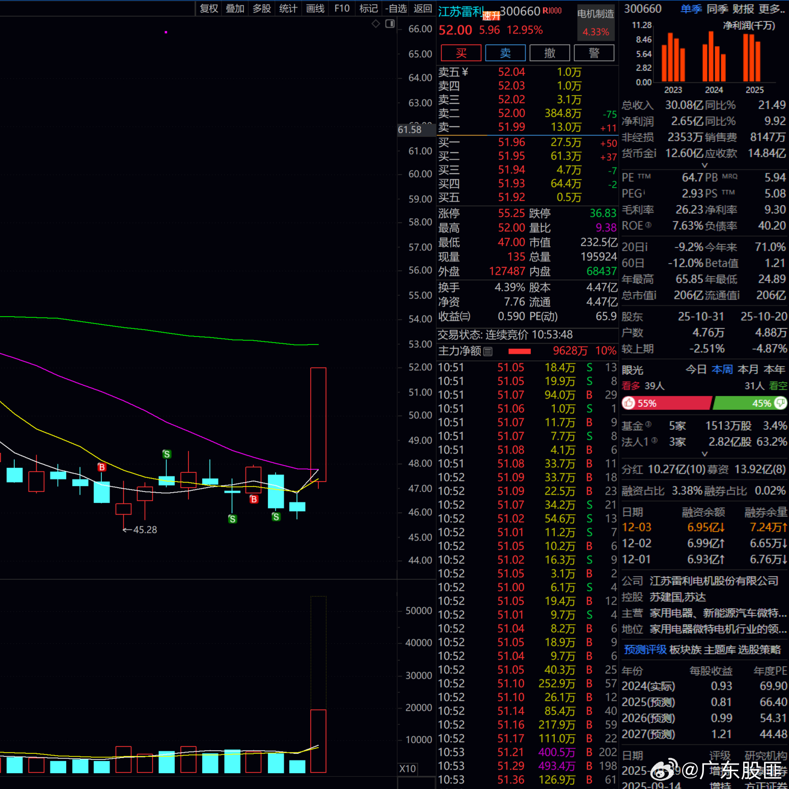This screenshot has width=789, height=789.
Task: Click the R1000 badge beside stock code
Action: [x=552, y=11]
